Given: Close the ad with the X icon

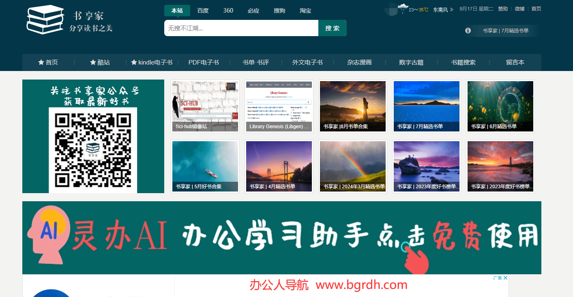Looking at the screenshot, I should tap(505, 278).
